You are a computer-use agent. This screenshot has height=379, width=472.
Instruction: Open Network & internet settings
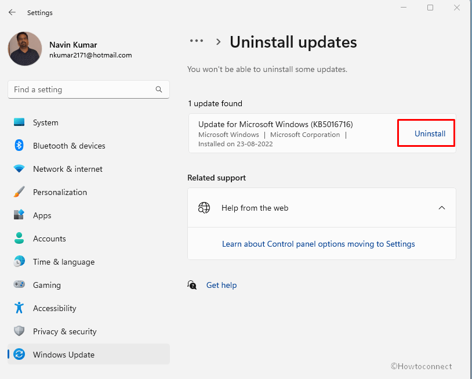pyautogui.click(x=89, y=169)
